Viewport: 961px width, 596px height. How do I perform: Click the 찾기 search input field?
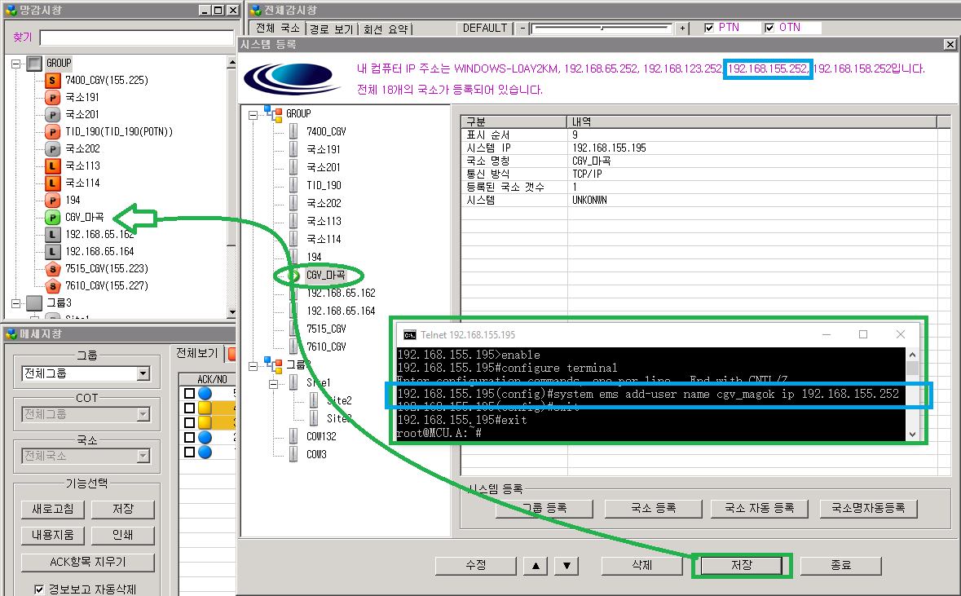(137, 38)
